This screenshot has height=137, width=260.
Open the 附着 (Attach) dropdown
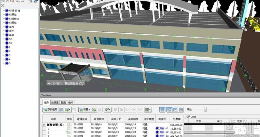(85, 110)
